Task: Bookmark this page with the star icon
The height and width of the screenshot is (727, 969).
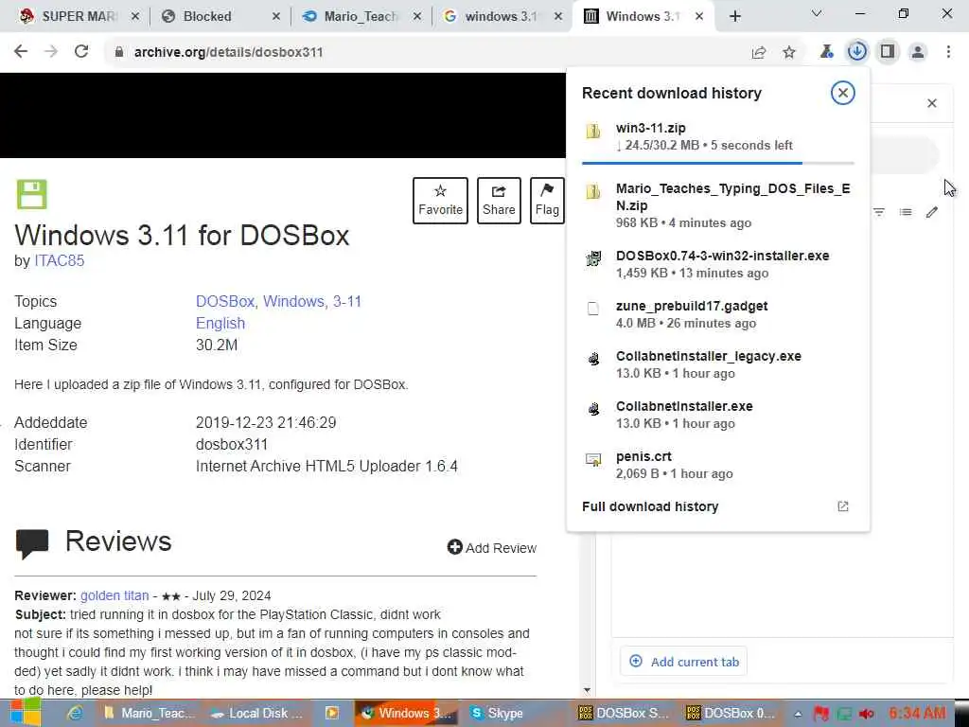Action: (789, 53)
